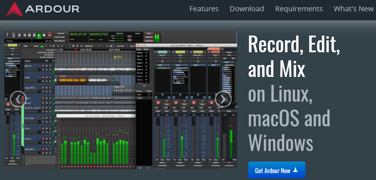Open the Requirements page
376x180 pixels.
299,9
